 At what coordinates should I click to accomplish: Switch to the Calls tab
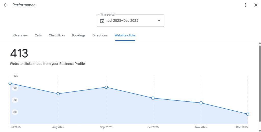pyautogui.click(x=38, y=35)
